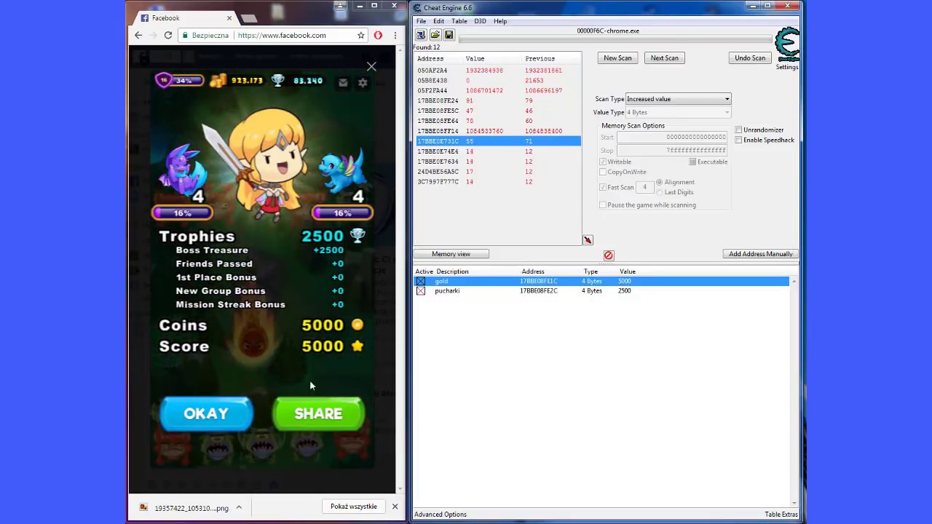Click the game gold coins stack icon
Screen dimensions: 932x524
[218, 81]
